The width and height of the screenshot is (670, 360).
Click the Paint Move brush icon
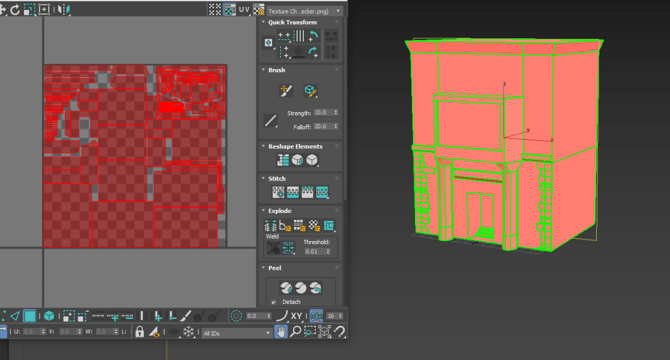(287, 91)
